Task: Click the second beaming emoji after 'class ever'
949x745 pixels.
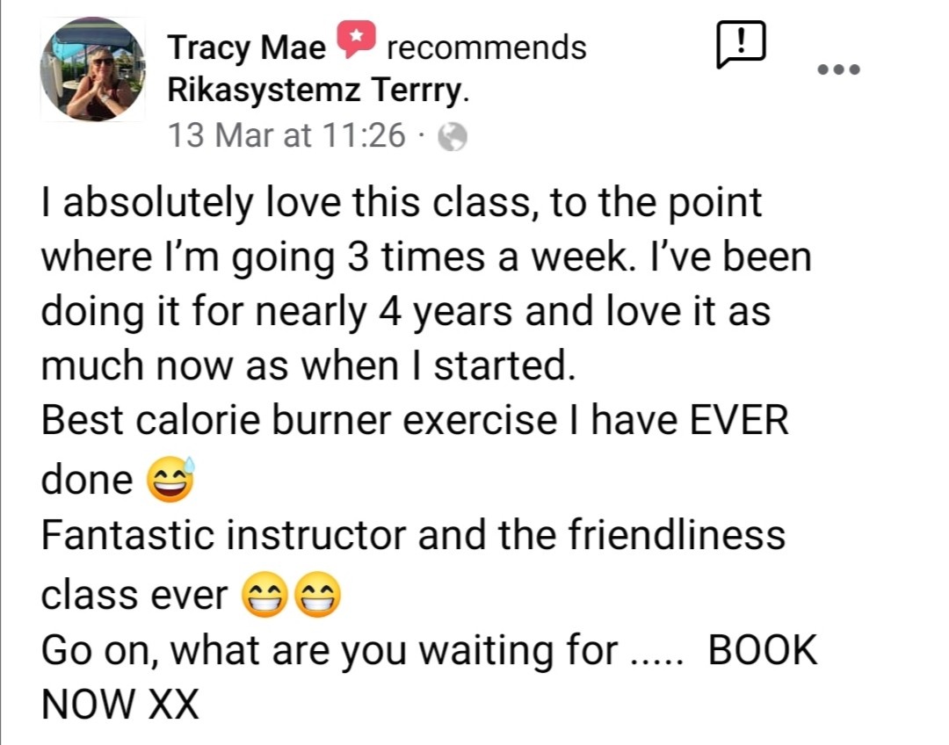Action: click(317, 594)
